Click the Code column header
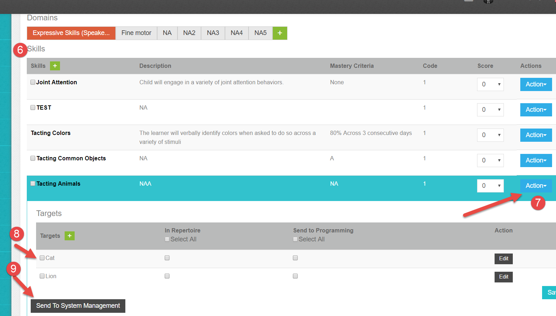 click(430, 66)
